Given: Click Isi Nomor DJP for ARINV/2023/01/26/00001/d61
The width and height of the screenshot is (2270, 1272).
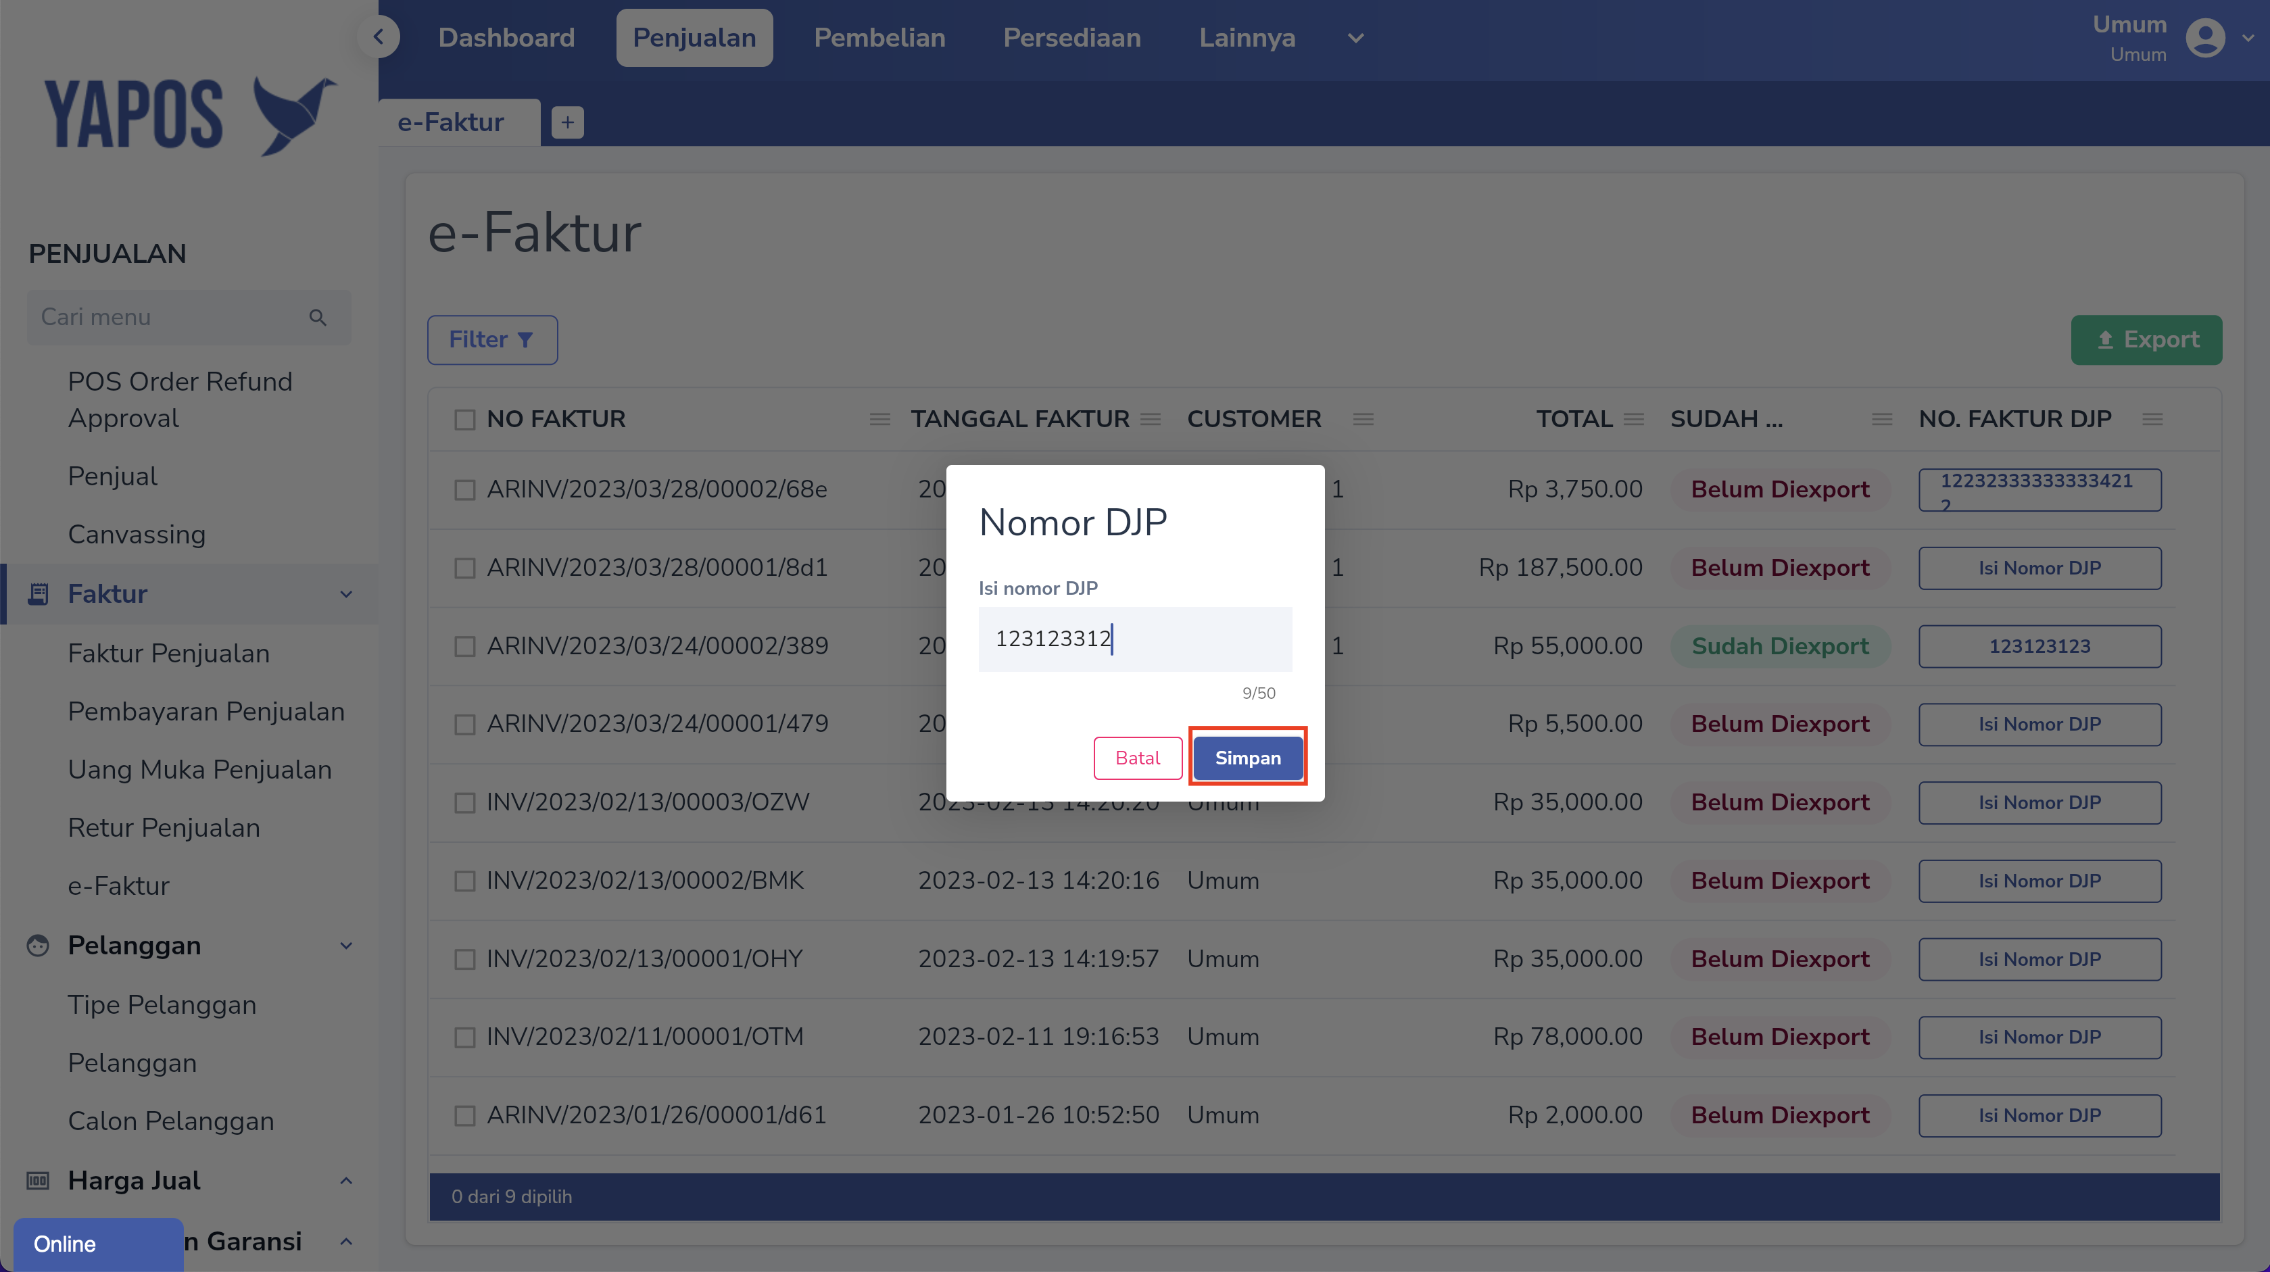Looking at the screenshot, I should point(2040,1115).
